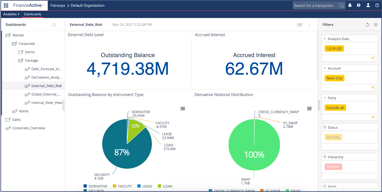Open the Internal_Debt_View dashboard
The width and height of the screenshot is (382, 192).
tap(46, 103)
